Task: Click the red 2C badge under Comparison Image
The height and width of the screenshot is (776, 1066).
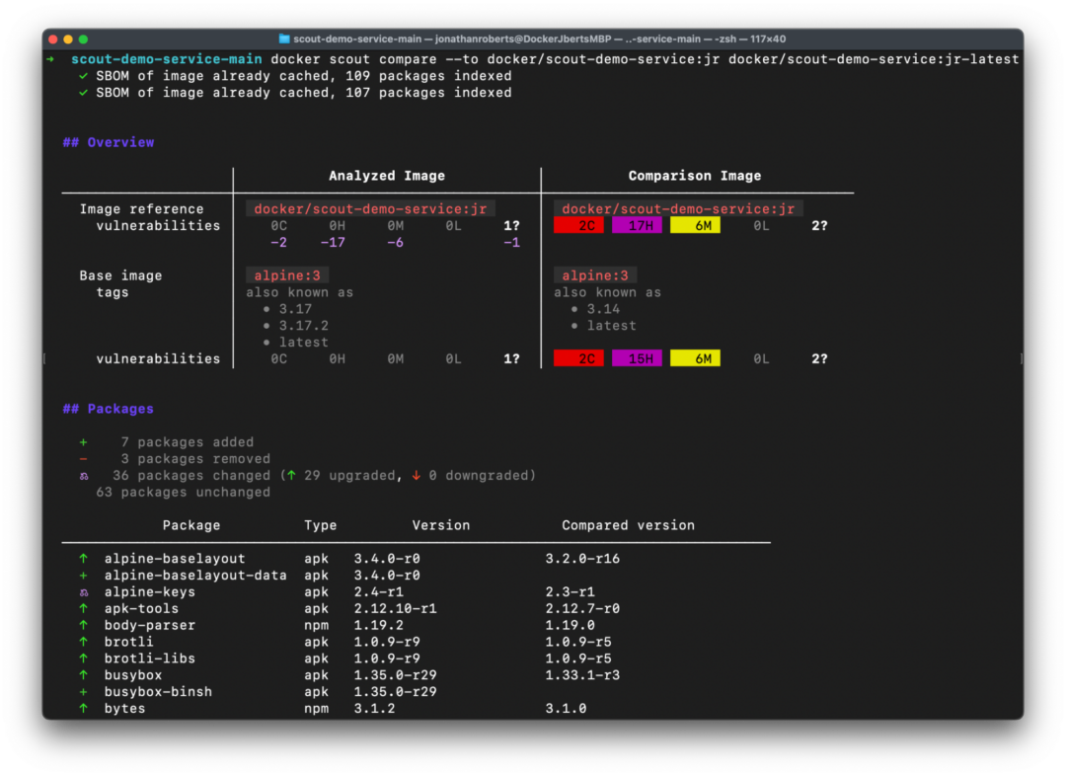Action: point(579,224)
